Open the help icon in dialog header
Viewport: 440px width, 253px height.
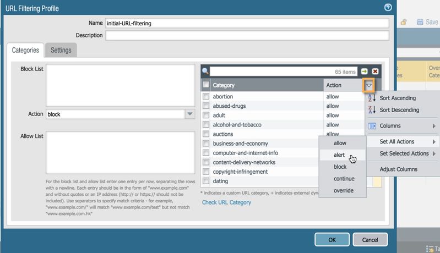pyautogui.click(x=388, y=7)
